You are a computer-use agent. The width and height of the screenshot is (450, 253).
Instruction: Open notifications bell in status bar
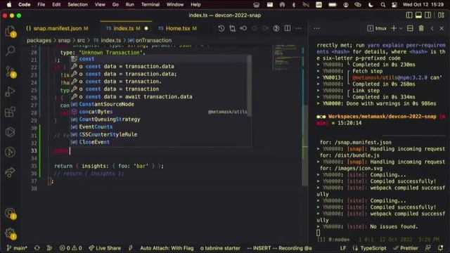(x=441, y=248)
